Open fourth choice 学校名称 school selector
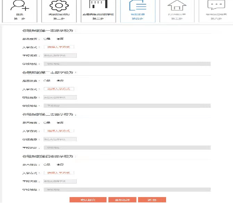233x203 pixels. pyautogui.click(x=60, y=181)
